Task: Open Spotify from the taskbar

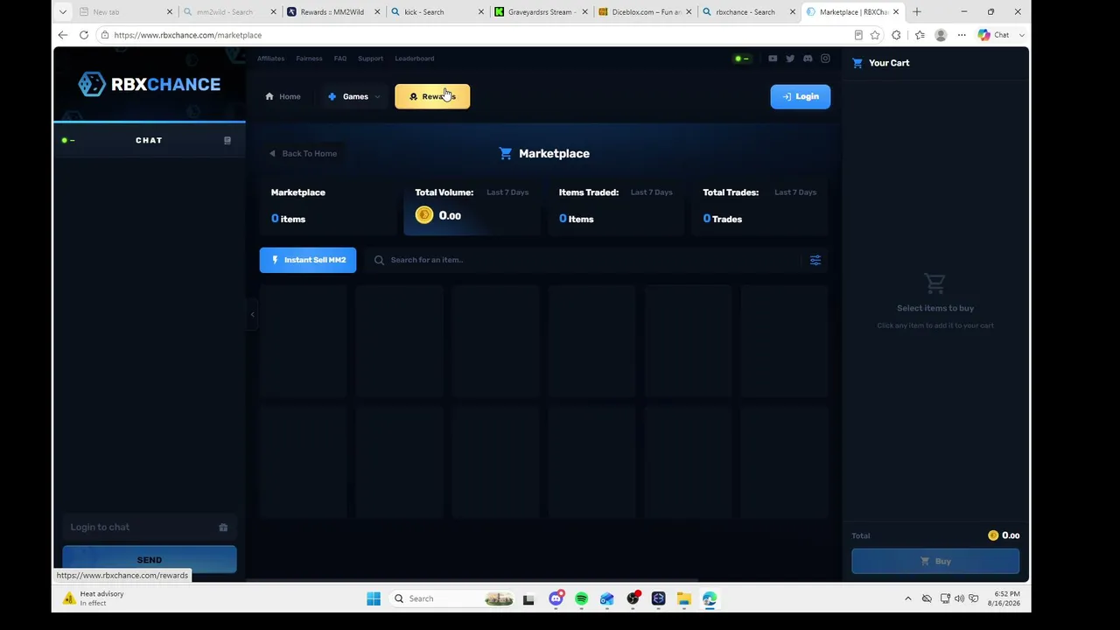Action: [581, 598]
